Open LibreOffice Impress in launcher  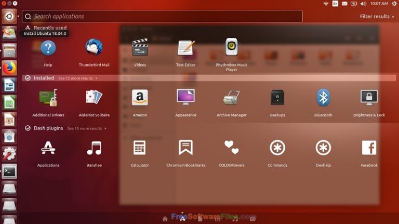(x=9, y=120)
